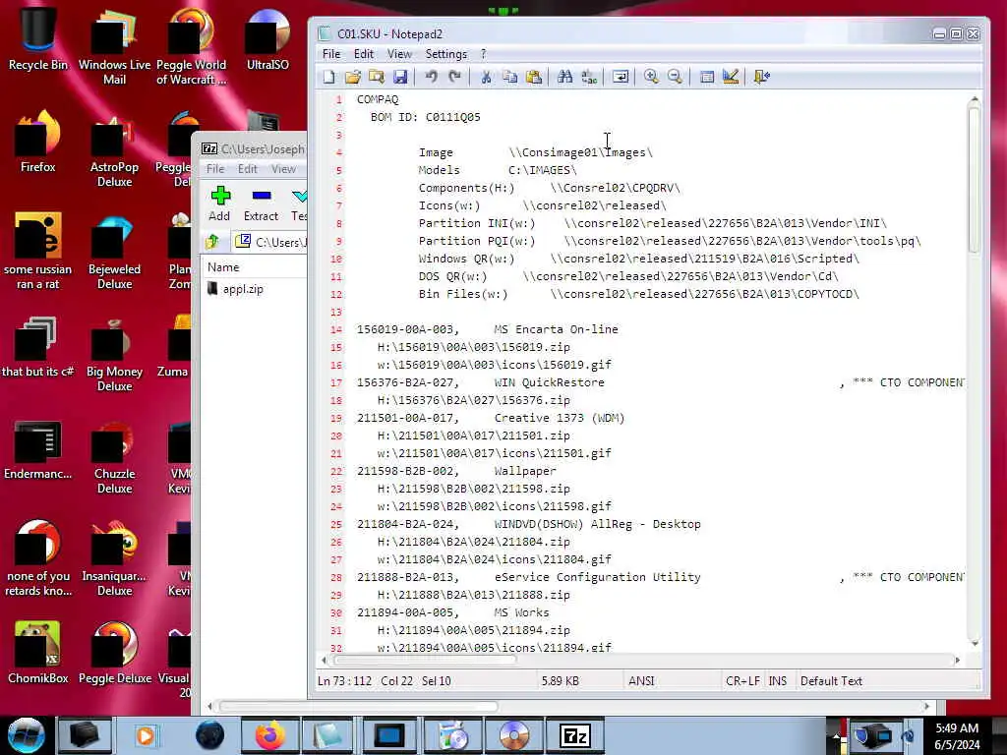The image size is (1007, 755).
Task: Click the Copy icon in Notepad2 toolbar
Action: (510, 77)
